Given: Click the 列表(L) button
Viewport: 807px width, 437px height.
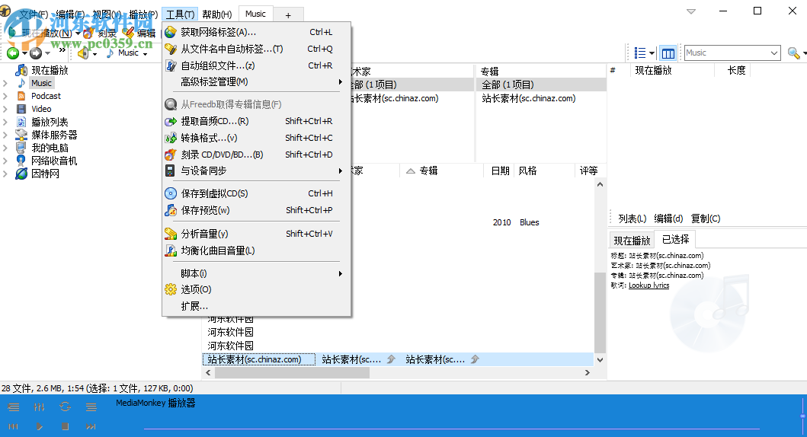Looking at the screenshot, I should click(632, 218).
